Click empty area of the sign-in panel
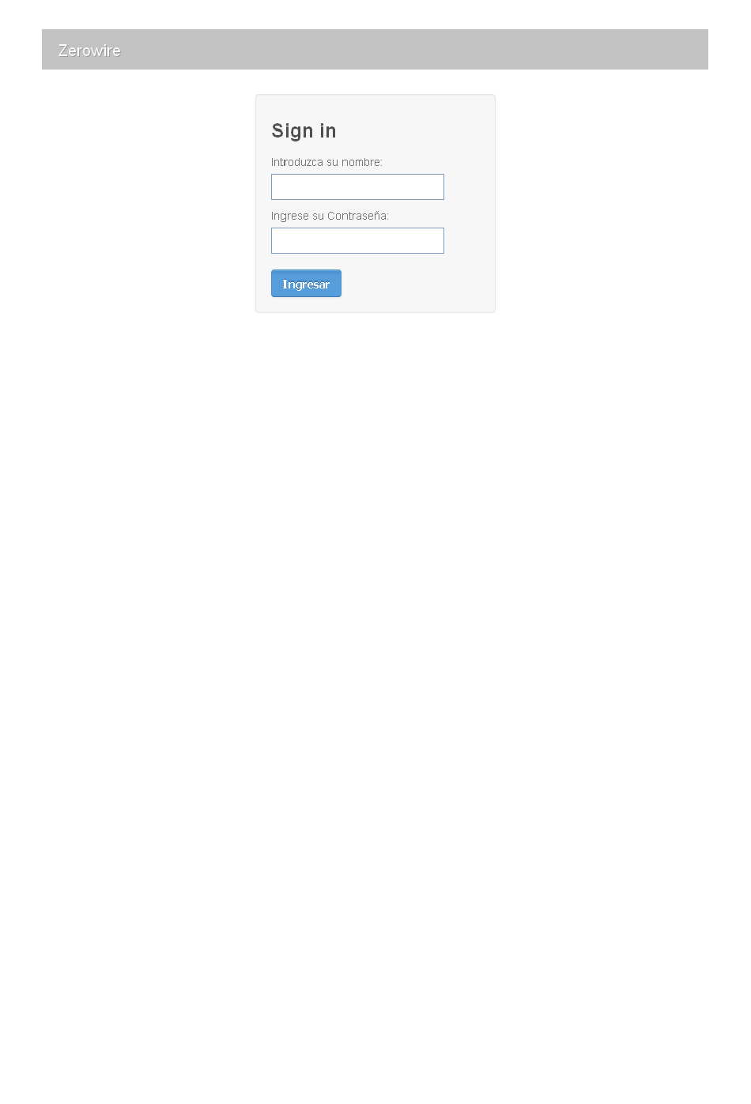The height and width of the screenshot is (1104, 751). [x=419, y=284]
